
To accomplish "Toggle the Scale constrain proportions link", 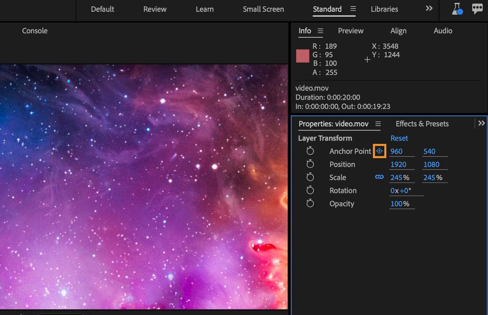I will (379, 177).
